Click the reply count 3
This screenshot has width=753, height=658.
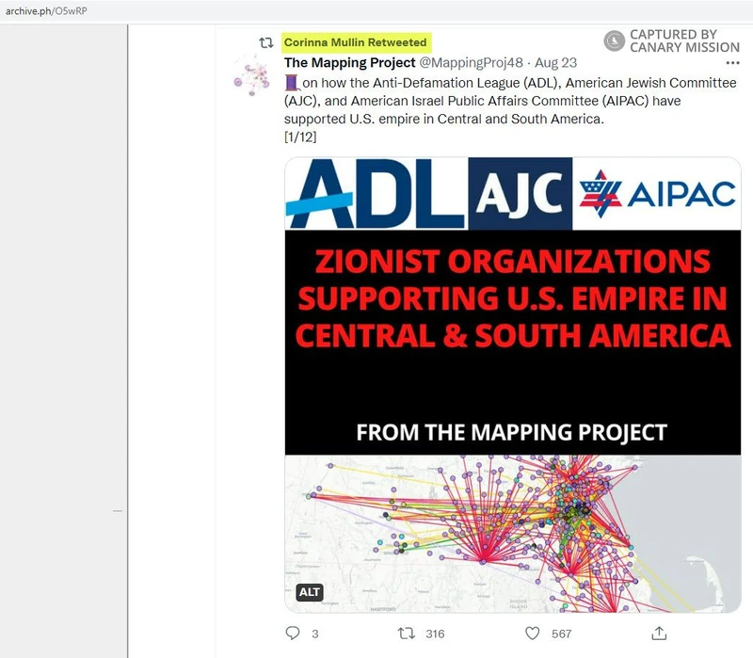(315, 634)
